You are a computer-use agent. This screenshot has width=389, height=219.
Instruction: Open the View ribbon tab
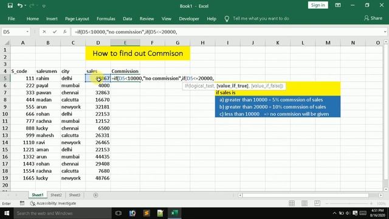pyautogui.click(x=166, y=19)
